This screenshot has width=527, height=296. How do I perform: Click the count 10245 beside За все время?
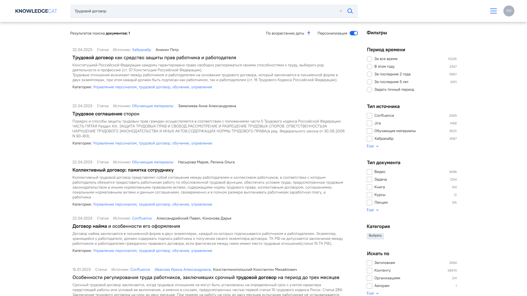452,59
